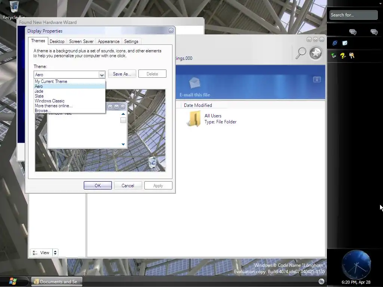Screen dimensions: 383x287
Task: Click the info icon on the blue task band
Action: [317, 79]
